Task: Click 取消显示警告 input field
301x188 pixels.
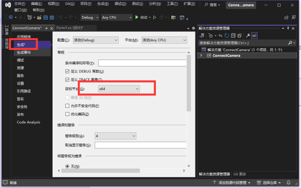Action: (x=141, y=145)
